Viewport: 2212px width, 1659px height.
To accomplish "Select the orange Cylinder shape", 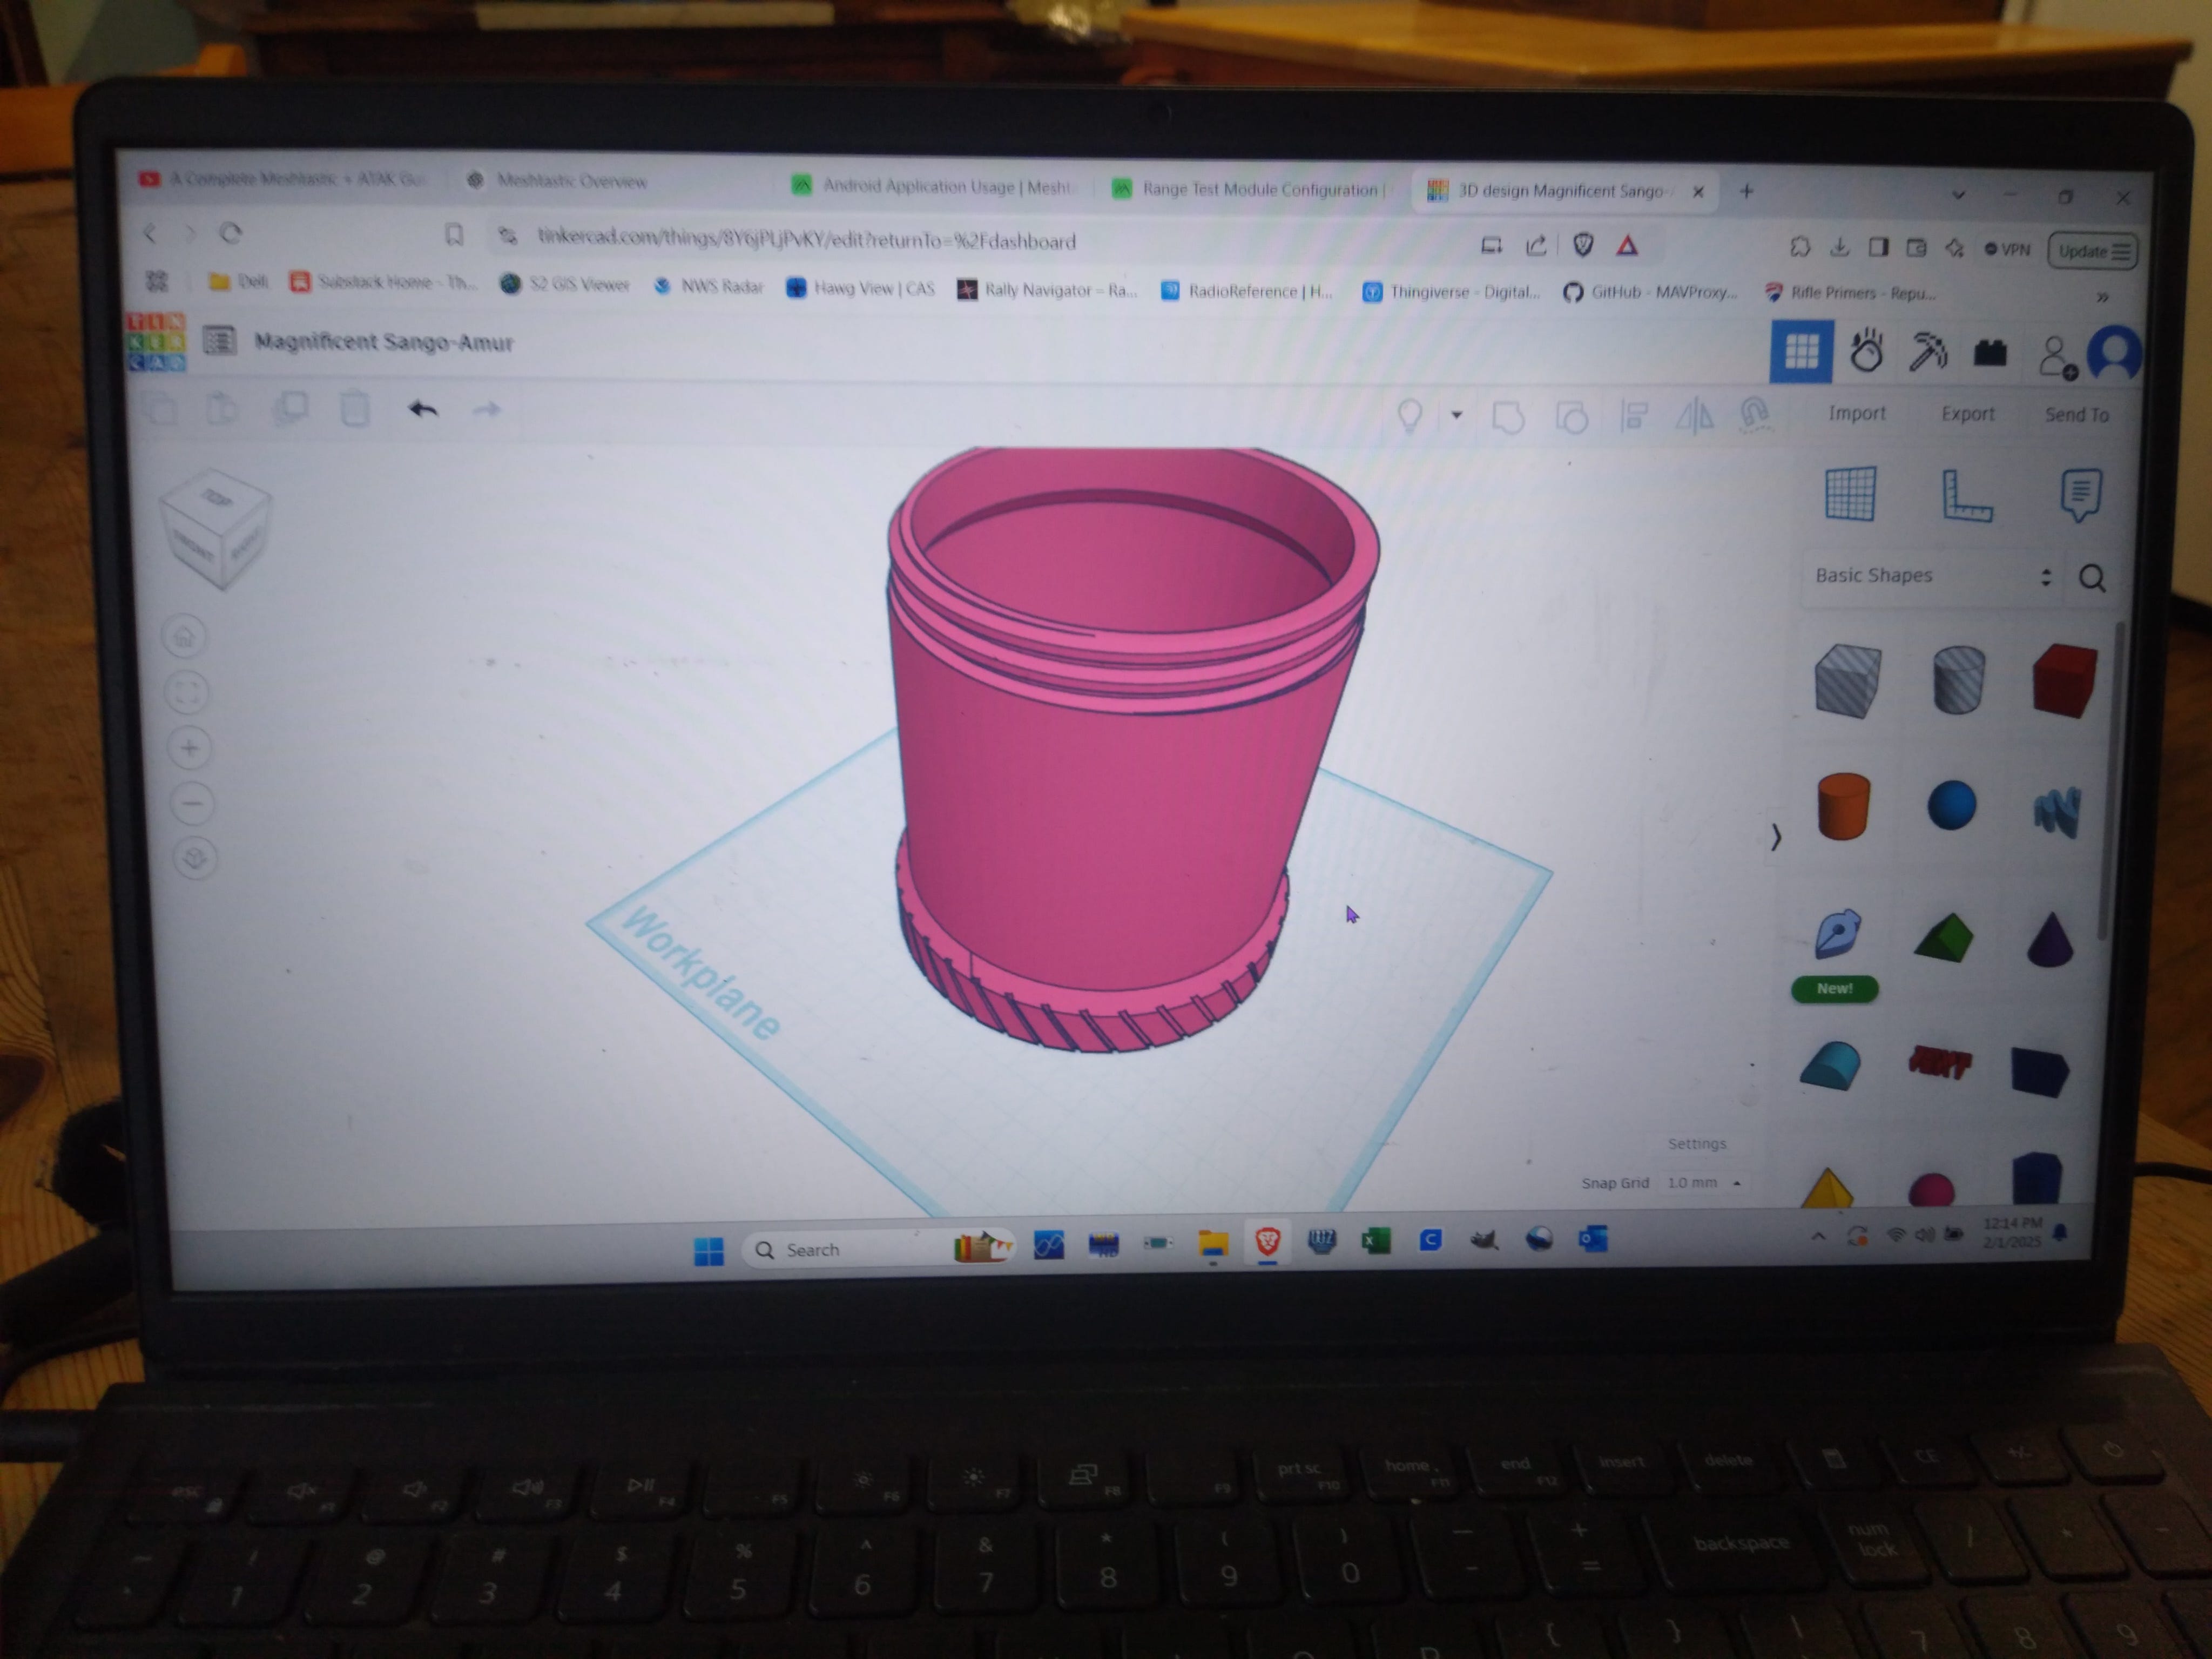I will pos(1843,806).
